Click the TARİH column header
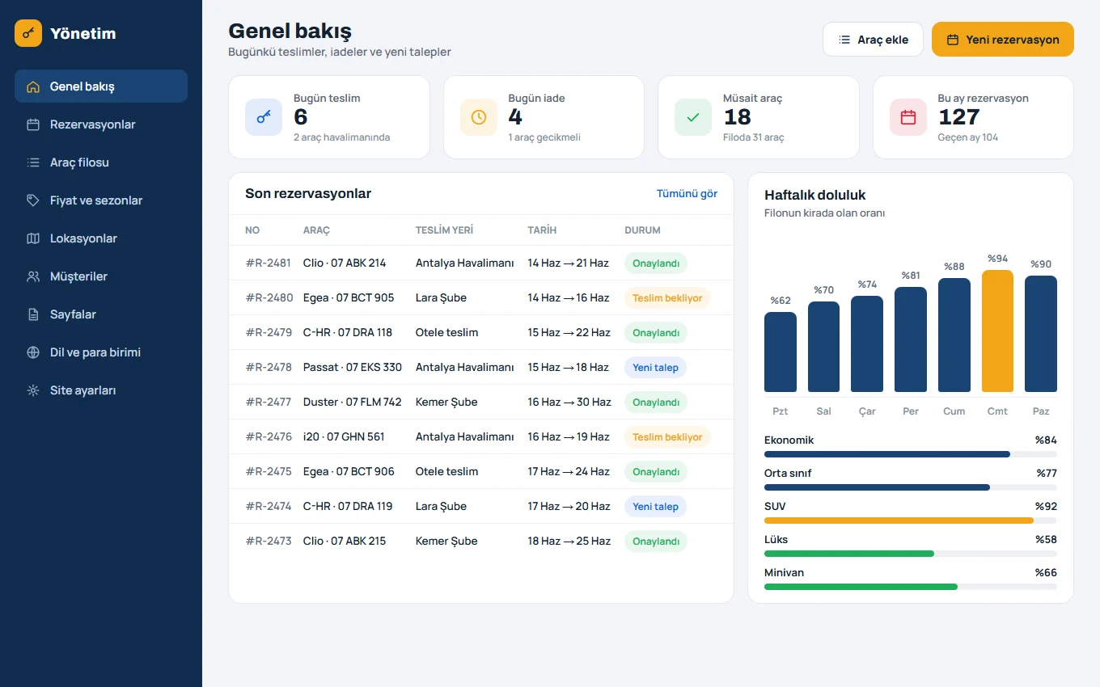This screenshot has width=1100, height=687. [x=542, y=230]
